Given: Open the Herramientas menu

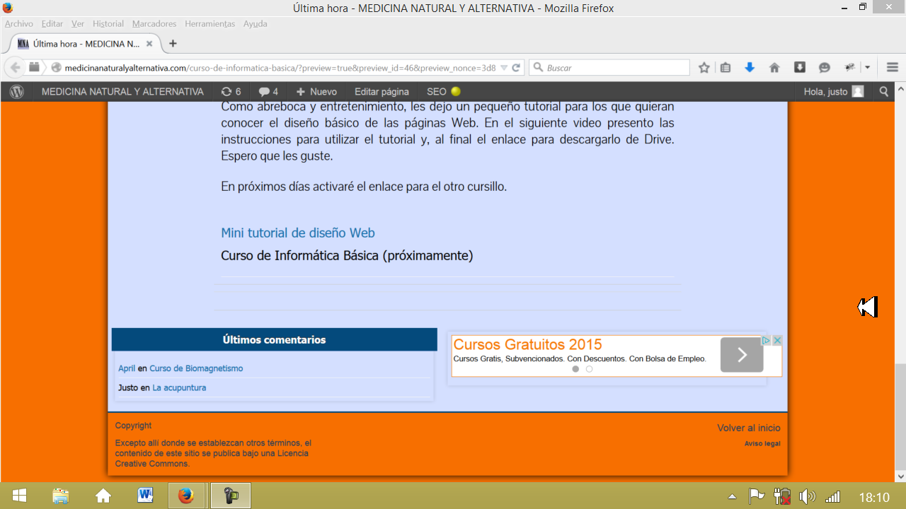Looking at the screenshot, I should tap(210, 23).
